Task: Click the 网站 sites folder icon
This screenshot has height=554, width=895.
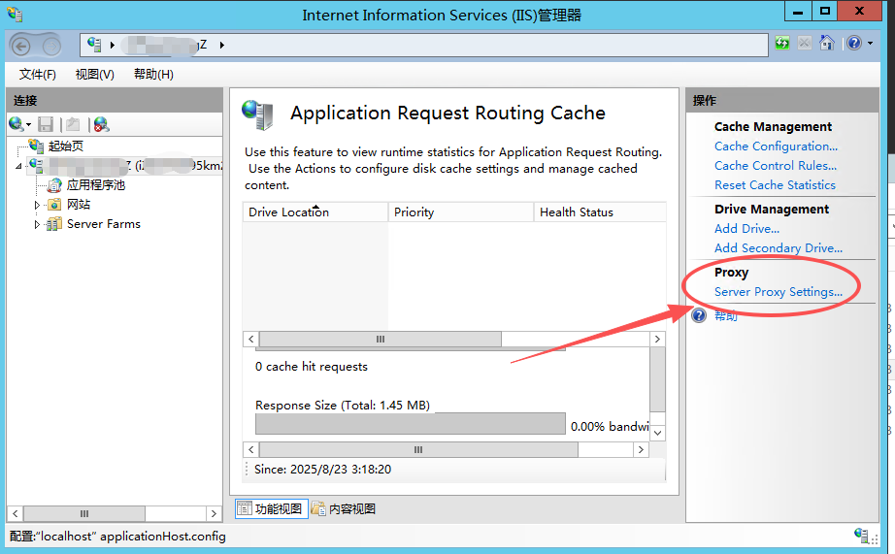Action: (54, 205)
